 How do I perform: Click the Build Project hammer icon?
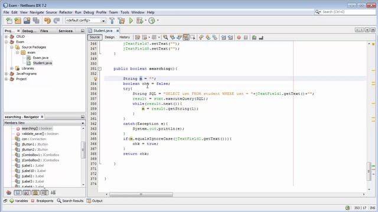tap(112, 21)
